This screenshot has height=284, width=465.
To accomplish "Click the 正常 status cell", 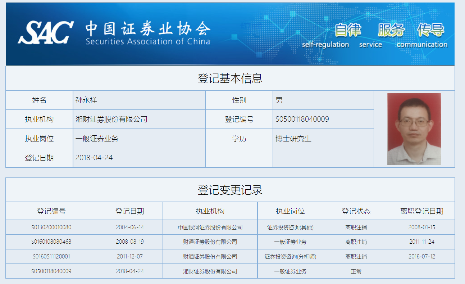I will pyautogui.click(x=356, y=271).
